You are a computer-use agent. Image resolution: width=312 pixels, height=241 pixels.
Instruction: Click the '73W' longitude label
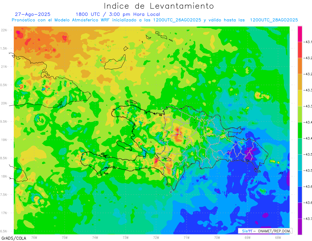[x=125, y=238]
